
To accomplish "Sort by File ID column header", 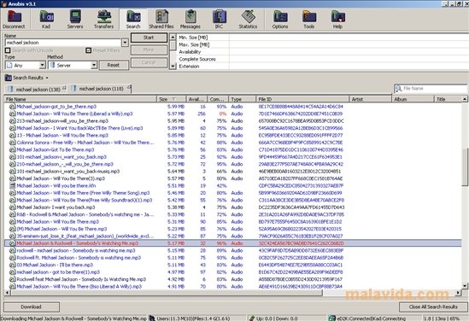I will point(302,99).
